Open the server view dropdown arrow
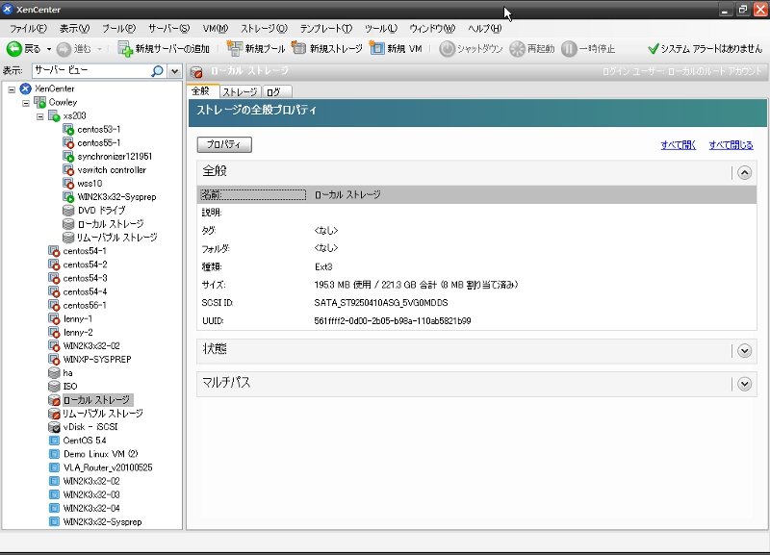Screen dimensions: 770x555 175,71
